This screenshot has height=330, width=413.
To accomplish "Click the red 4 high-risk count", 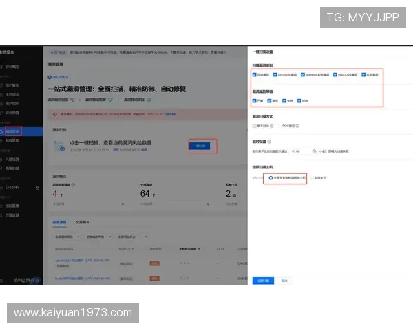I will click(x=55, y=194).
